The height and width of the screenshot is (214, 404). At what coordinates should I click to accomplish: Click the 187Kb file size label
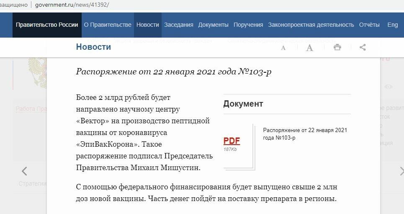[x=230, y=150]
